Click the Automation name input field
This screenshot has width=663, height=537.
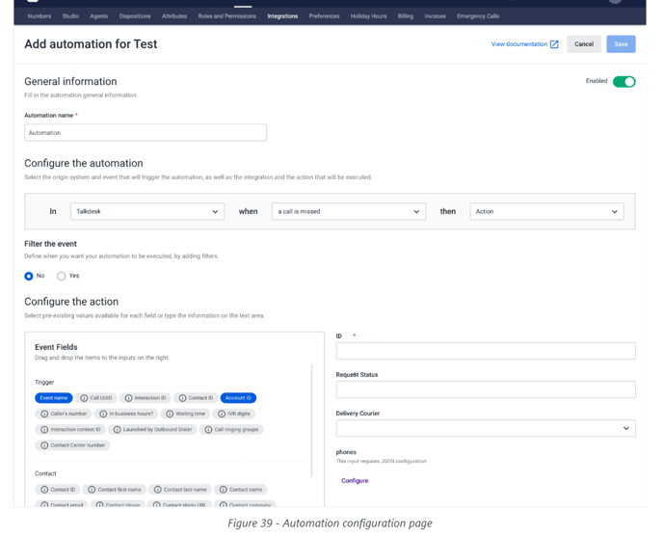145,133
